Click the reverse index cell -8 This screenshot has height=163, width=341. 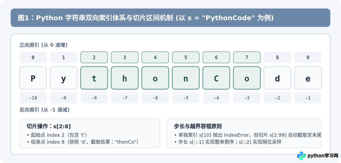[x=94, y=98]
